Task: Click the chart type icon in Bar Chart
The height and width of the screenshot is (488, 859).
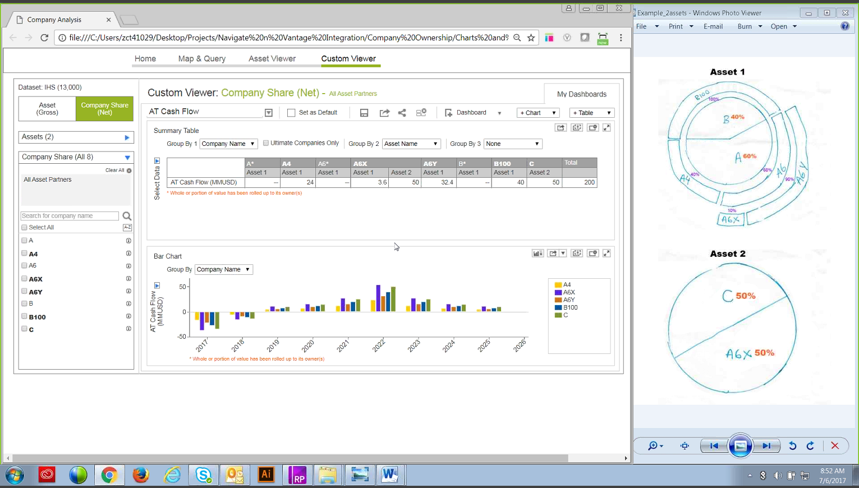Action: (x=538, y=254)
